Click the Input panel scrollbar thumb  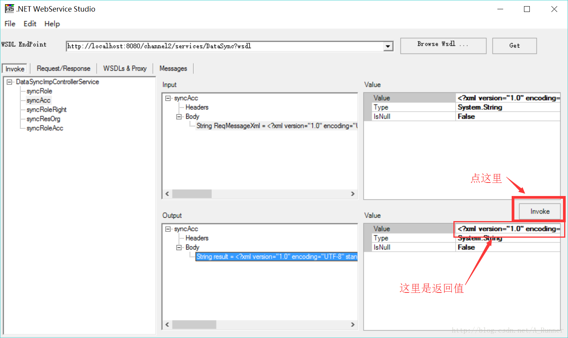point(192,194)
